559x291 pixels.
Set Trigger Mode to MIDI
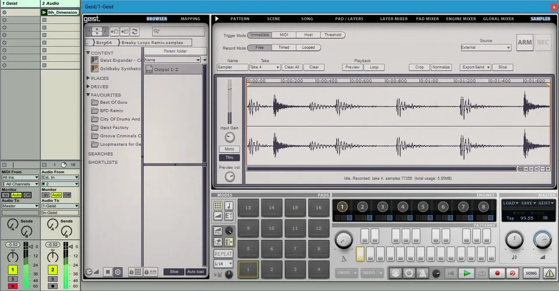[284, 35]
